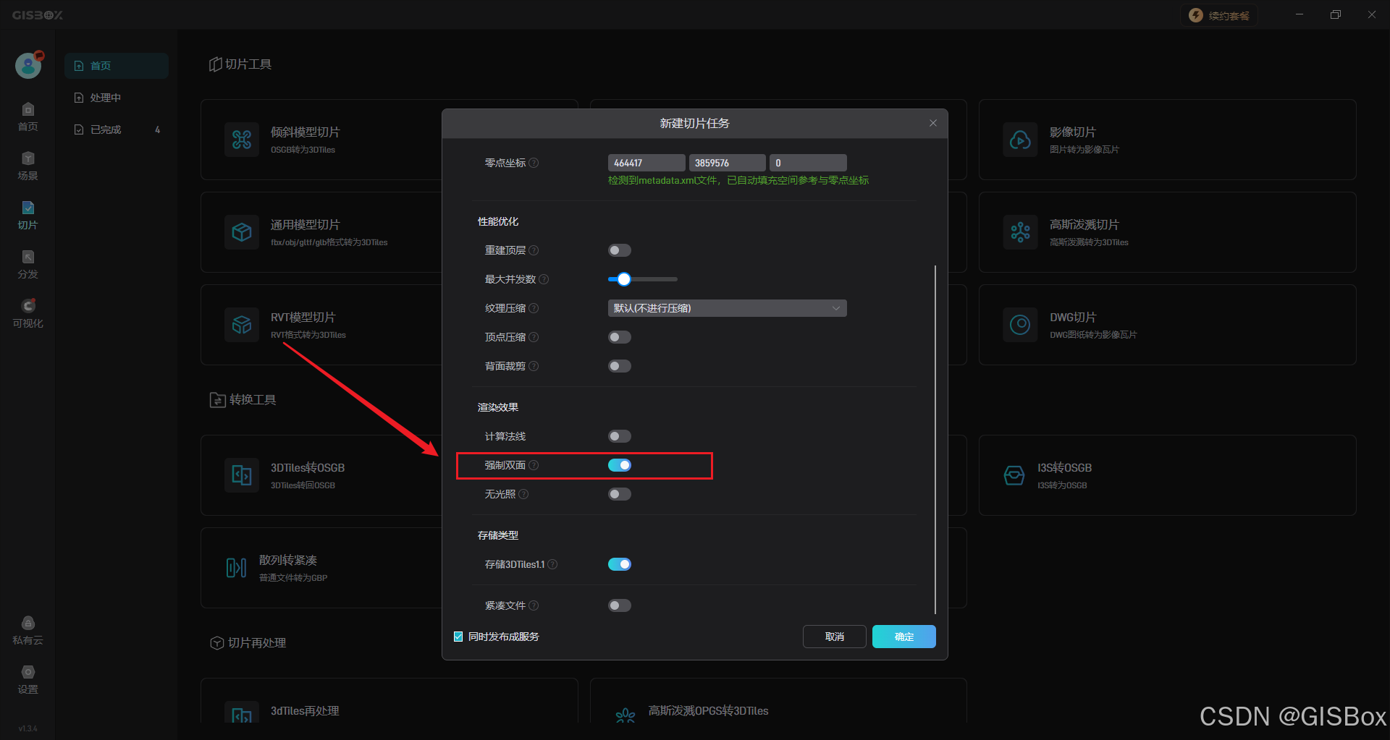Viewport: 1390px width, 740px height.
Task: Click help icon next to 最大并发数
Action: 544,279
